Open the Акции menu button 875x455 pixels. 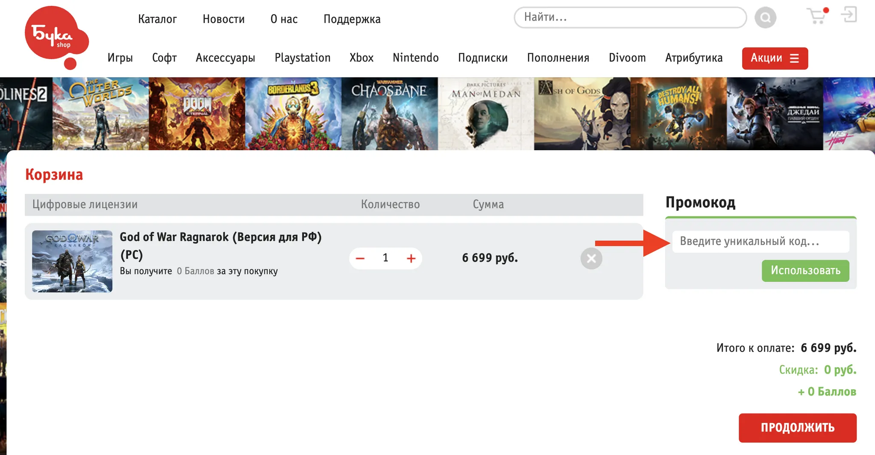775,58
